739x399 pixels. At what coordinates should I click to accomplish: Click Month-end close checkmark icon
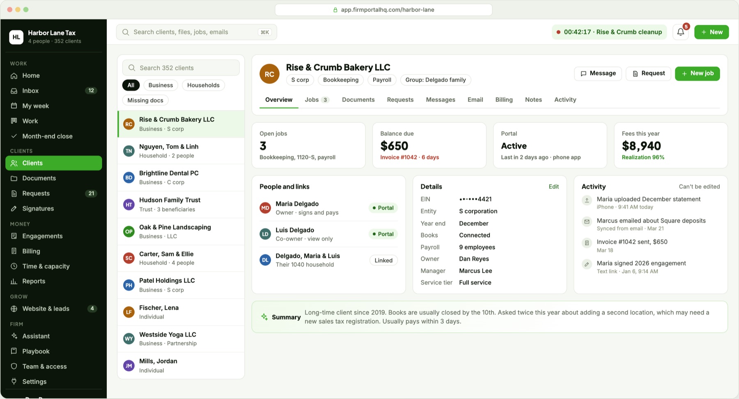[14, 136]
